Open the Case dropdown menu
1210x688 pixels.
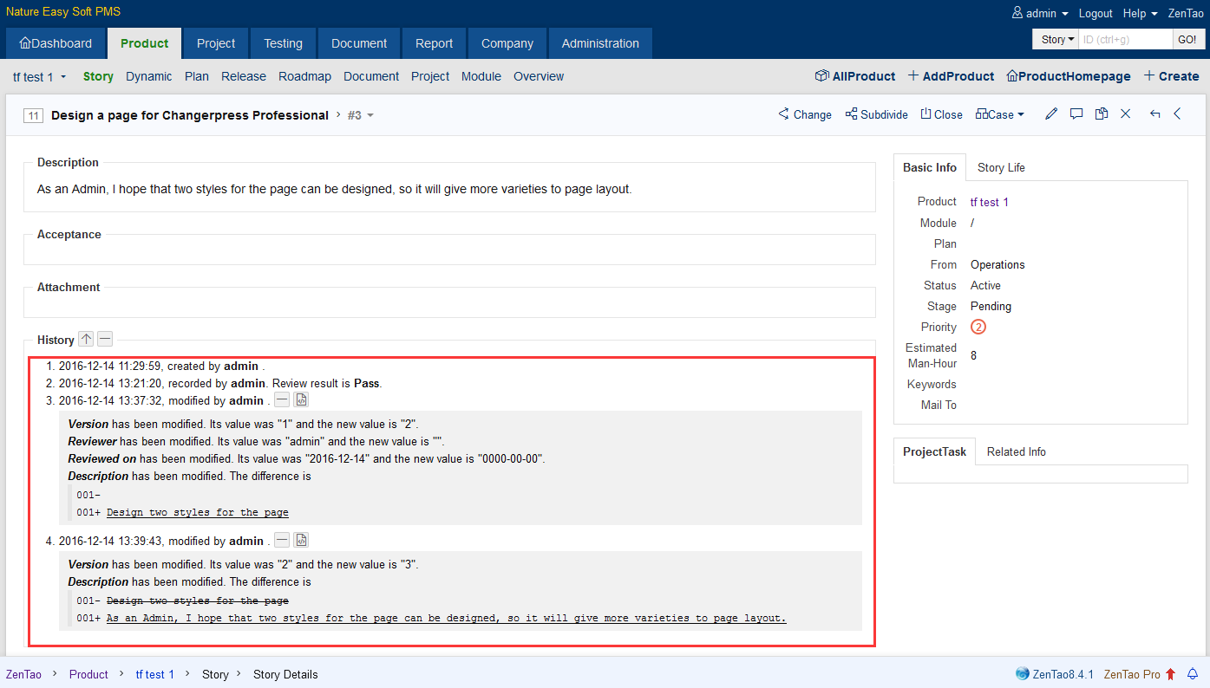(1000, 114)
